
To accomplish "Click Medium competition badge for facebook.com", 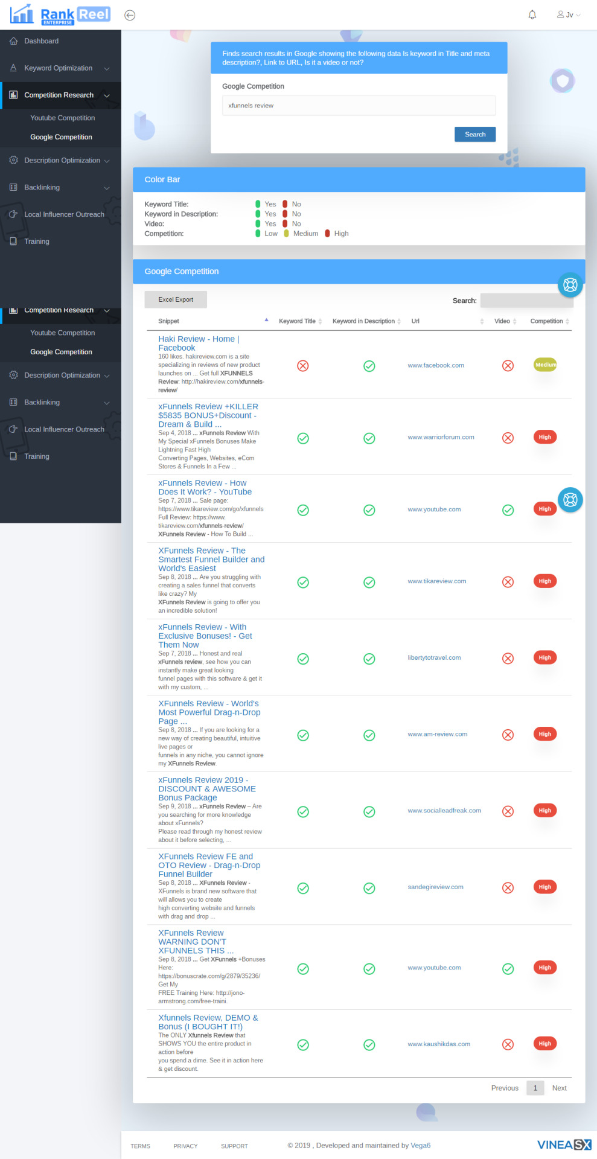I will point(545,365).
